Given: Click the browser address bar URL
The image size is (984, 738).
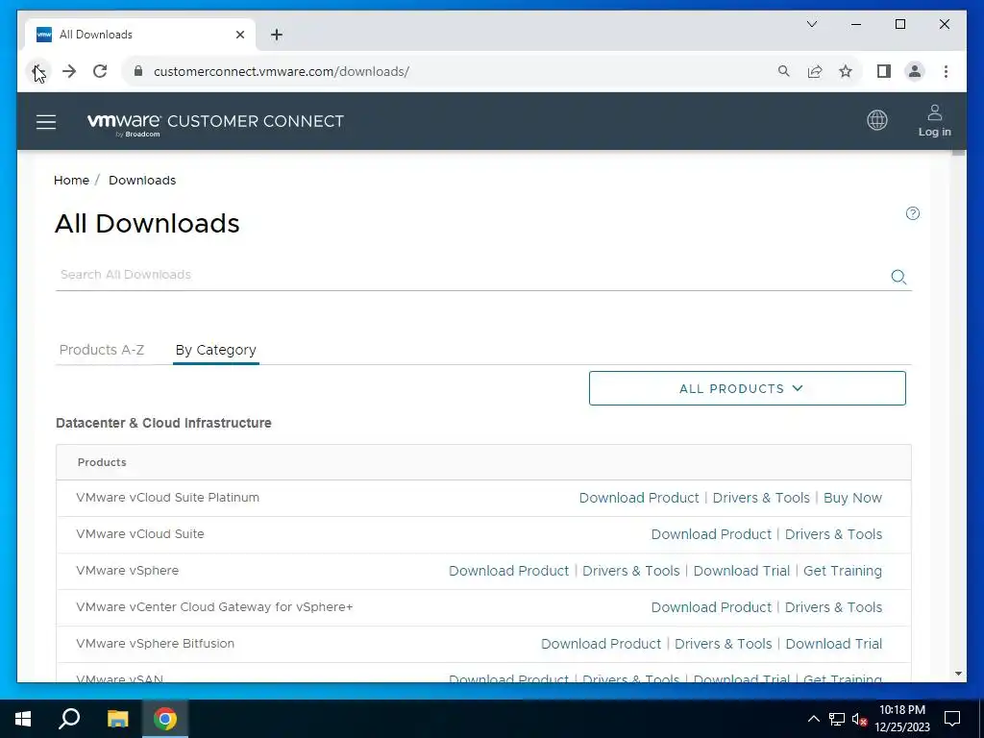Looking at the screenshot, I should 282,71.
